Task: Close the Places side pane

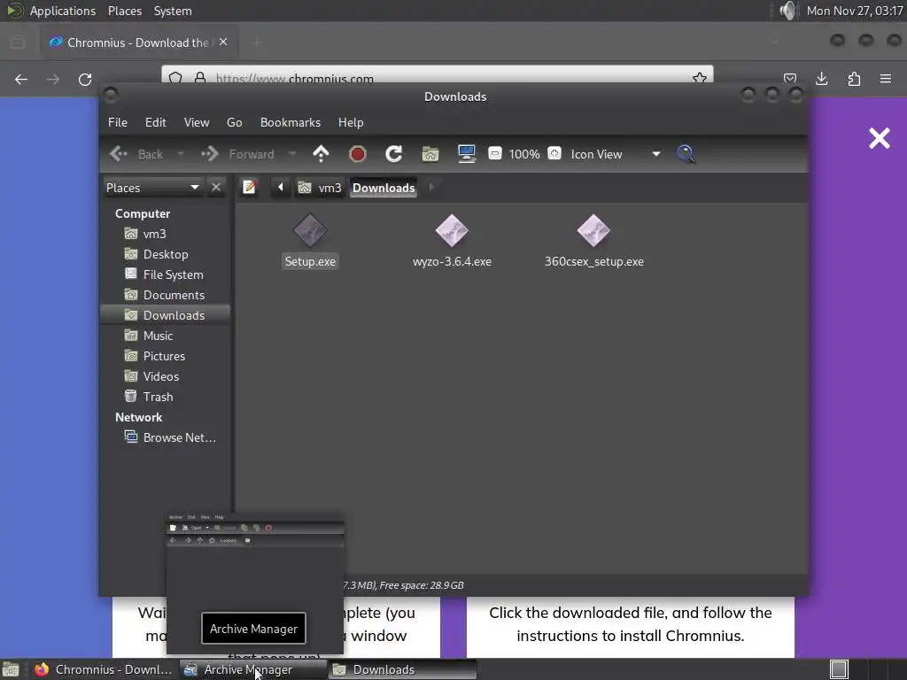Action: pyautogui.click(x=216, y=188)
